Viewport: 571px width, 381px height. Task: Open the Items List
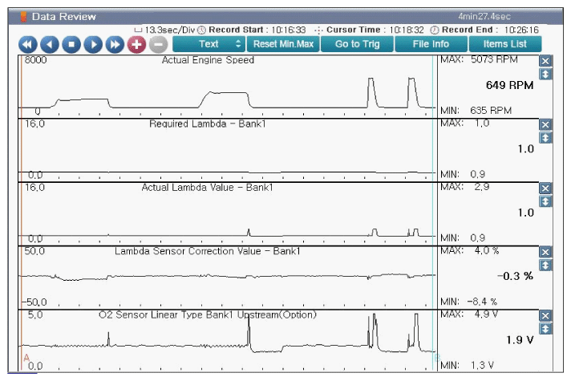click(x=505, y=44)
